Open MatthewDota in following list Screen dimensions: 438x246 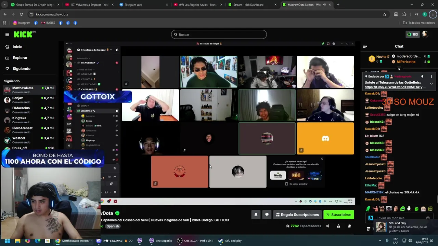pos(29,90)
